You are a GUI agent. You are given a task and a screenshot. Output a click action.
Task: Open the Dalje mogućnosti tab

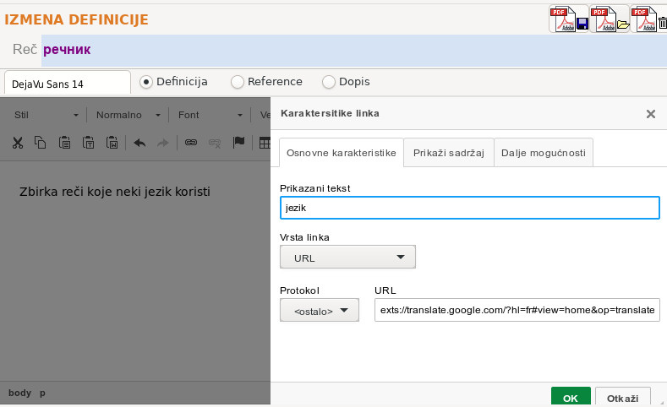(x=544, y=153)
